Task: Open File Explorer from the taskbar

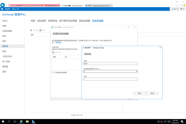Action: (27, 121)
